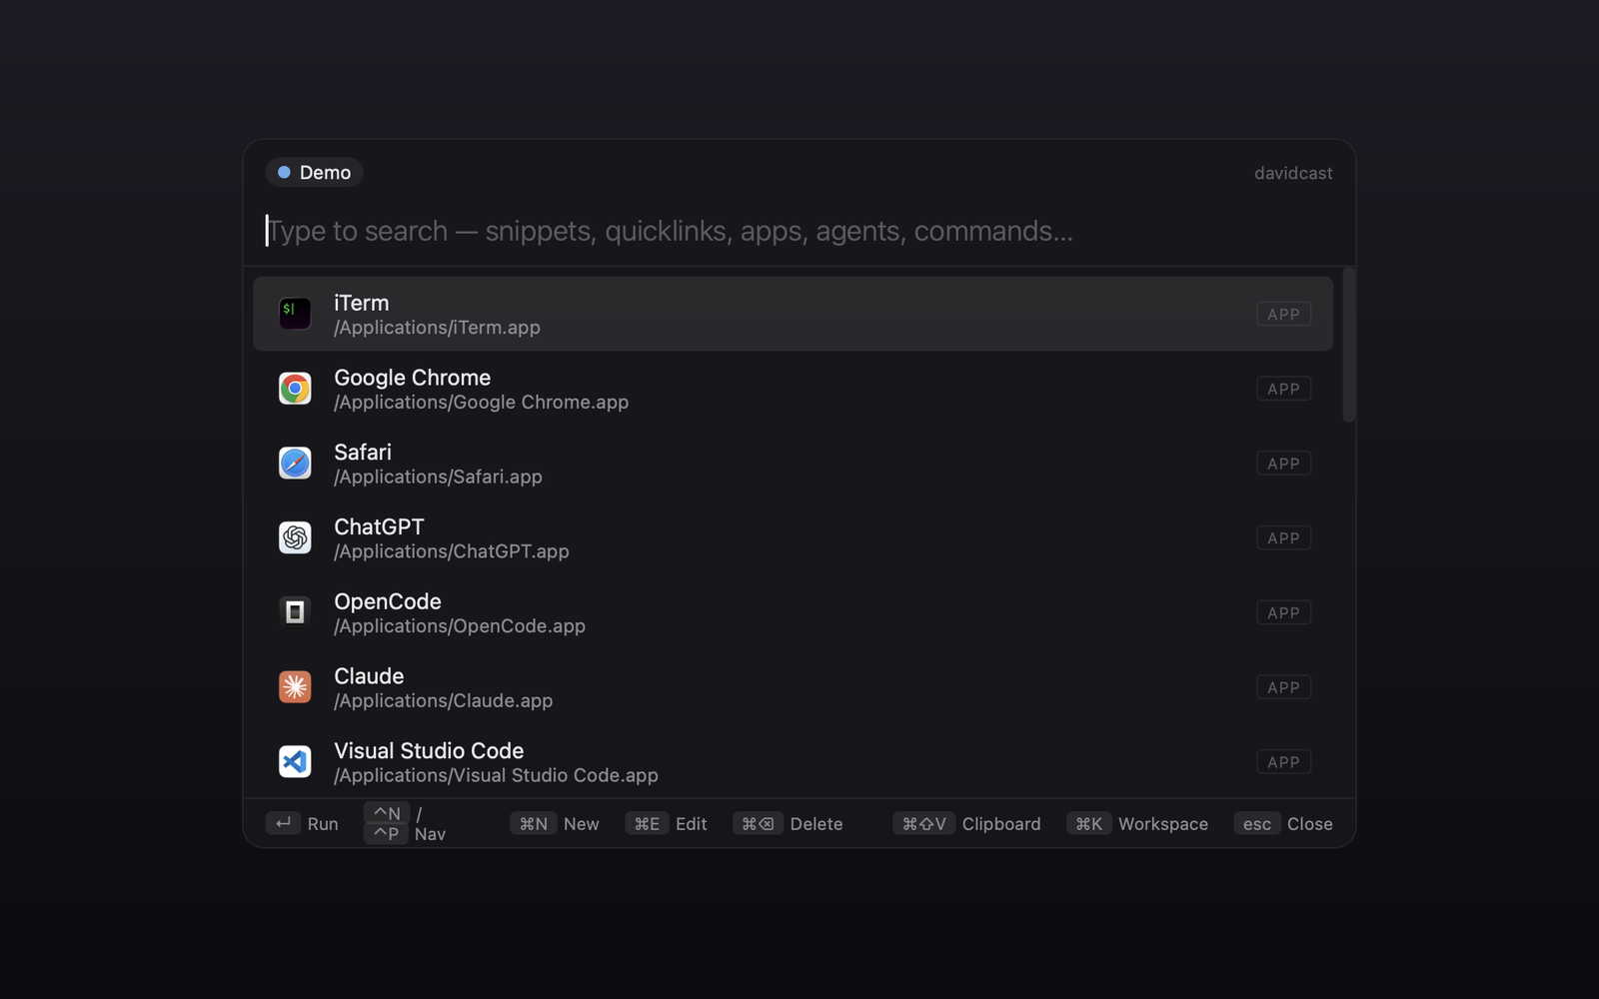Click the Delete shortcut key icon

click(758, 824)
